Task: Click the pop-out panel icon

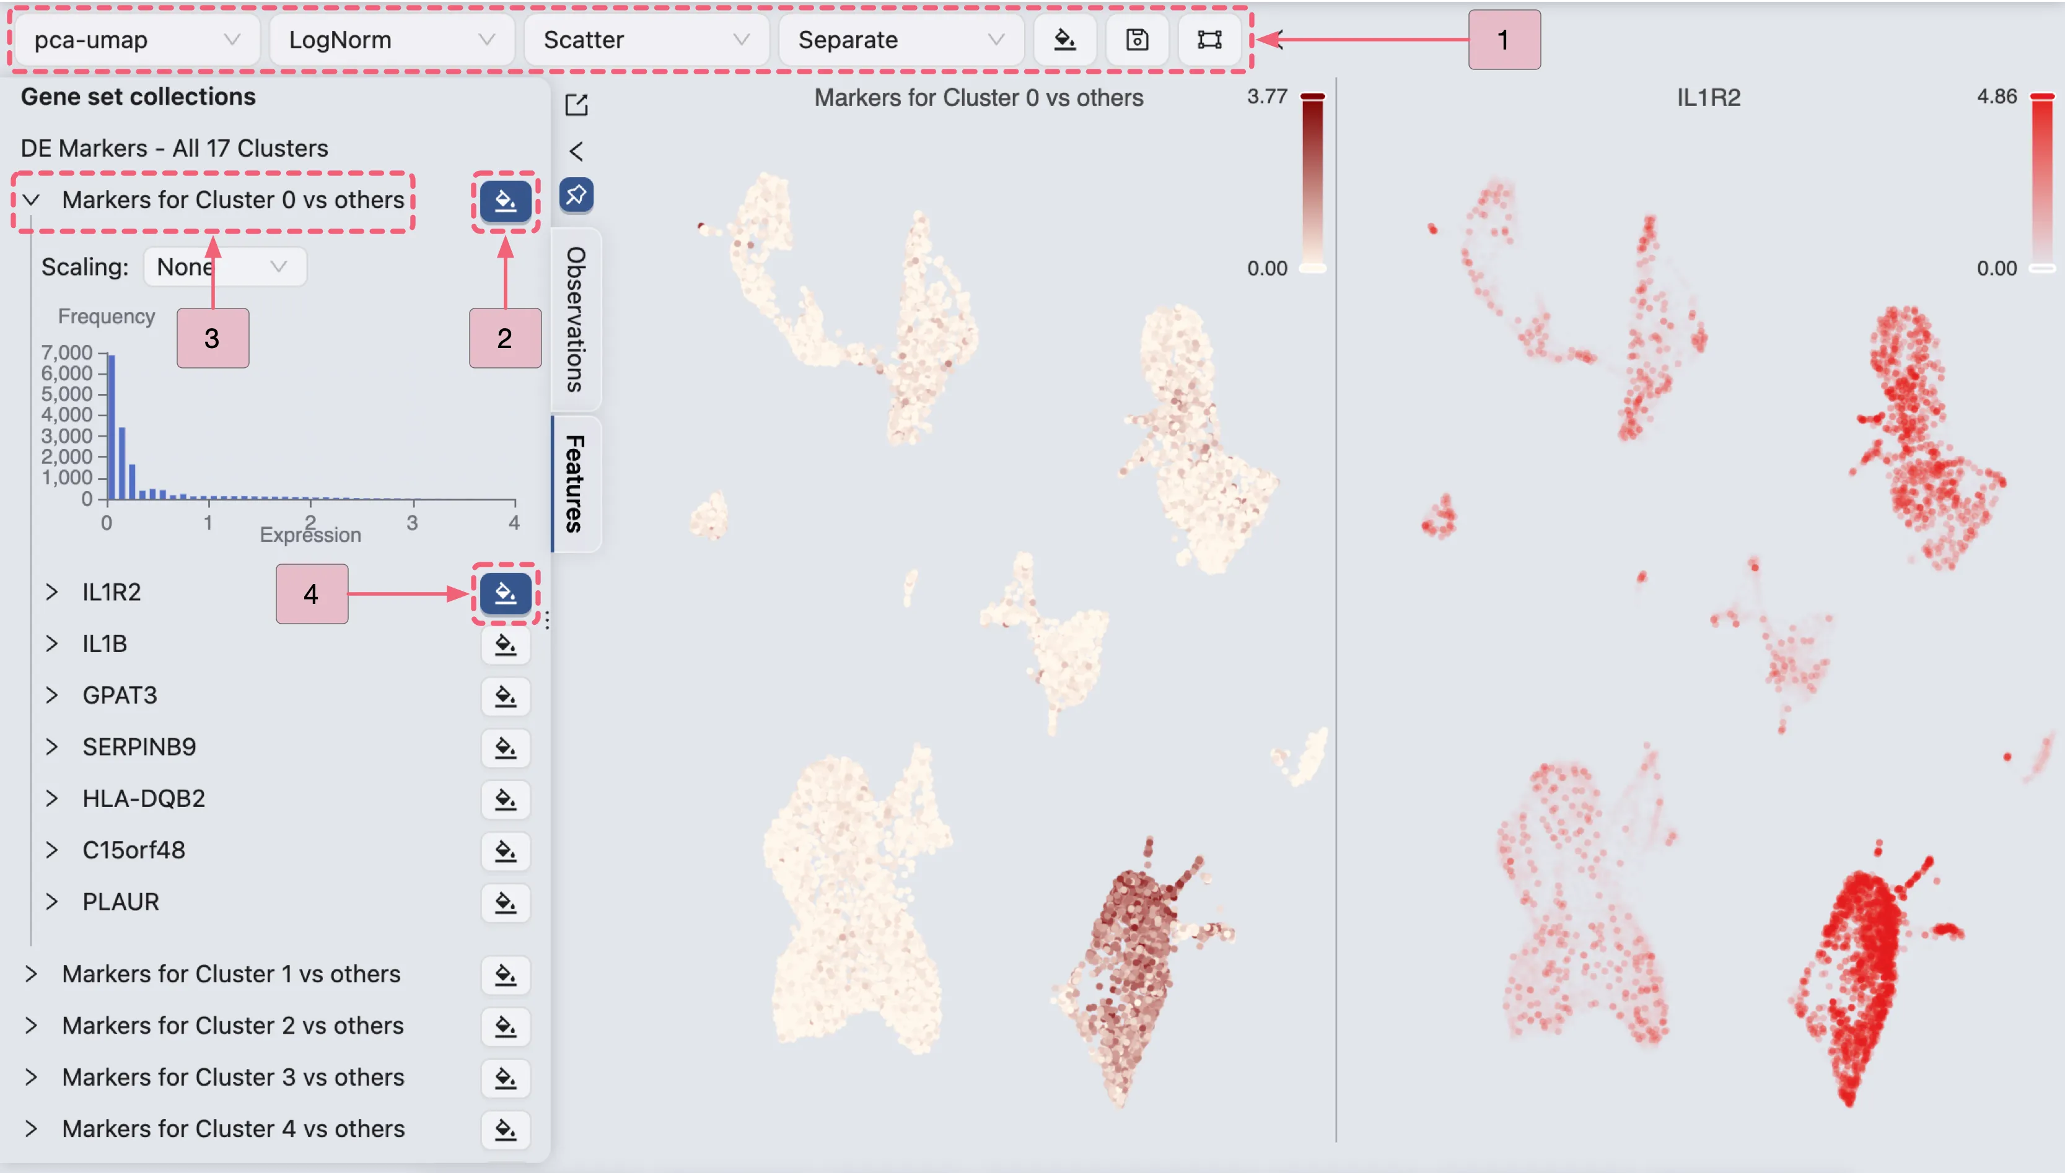Action: (x=576, y=105)
